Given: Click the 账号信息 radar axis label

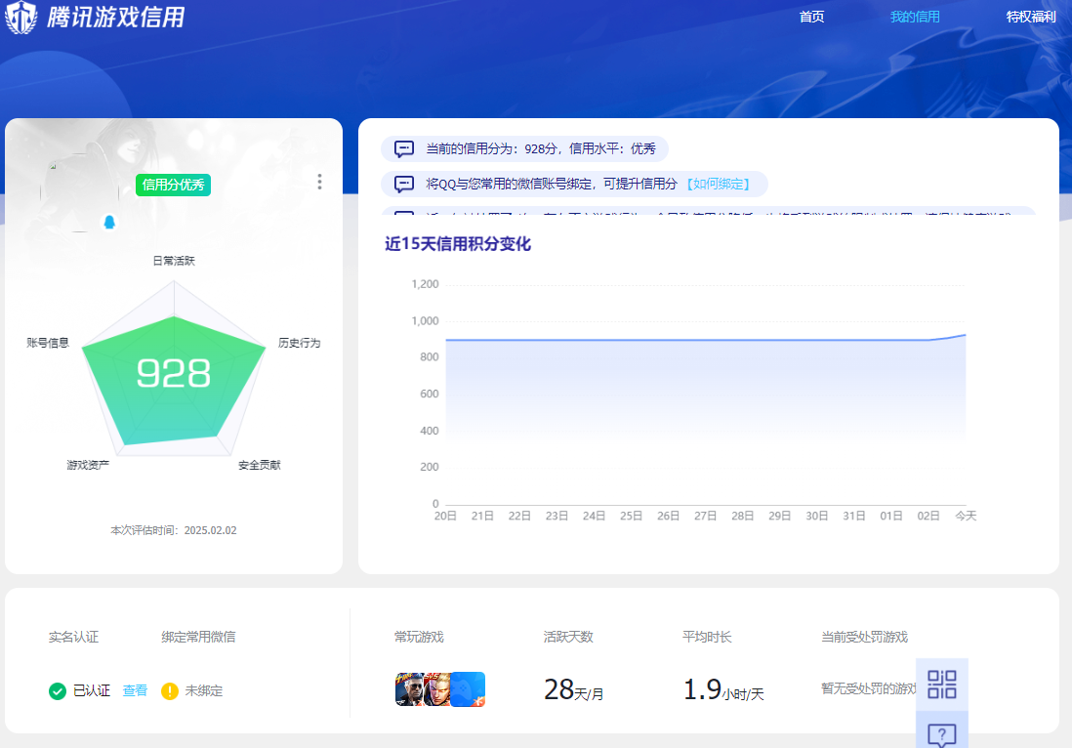Looking at the screenshot, I should pyautogui.click(x=48, y=343).
